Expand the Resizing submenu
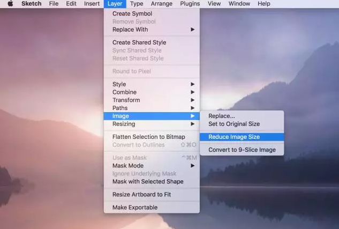Viewport: 339px width, 229px height. [152, 124]
